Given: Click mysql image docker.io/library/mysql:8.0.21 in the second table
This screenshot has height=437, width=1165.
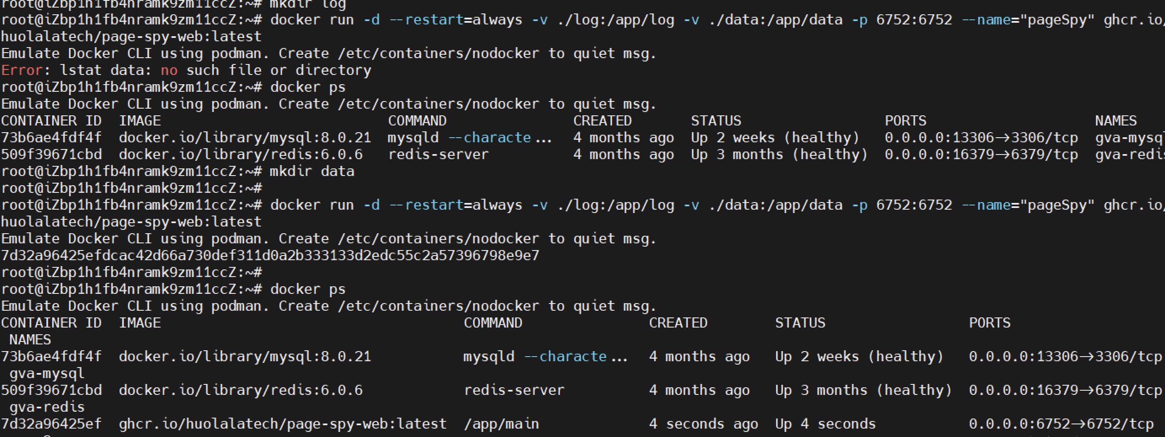Looking at the screenshot, I should (245, 357).
